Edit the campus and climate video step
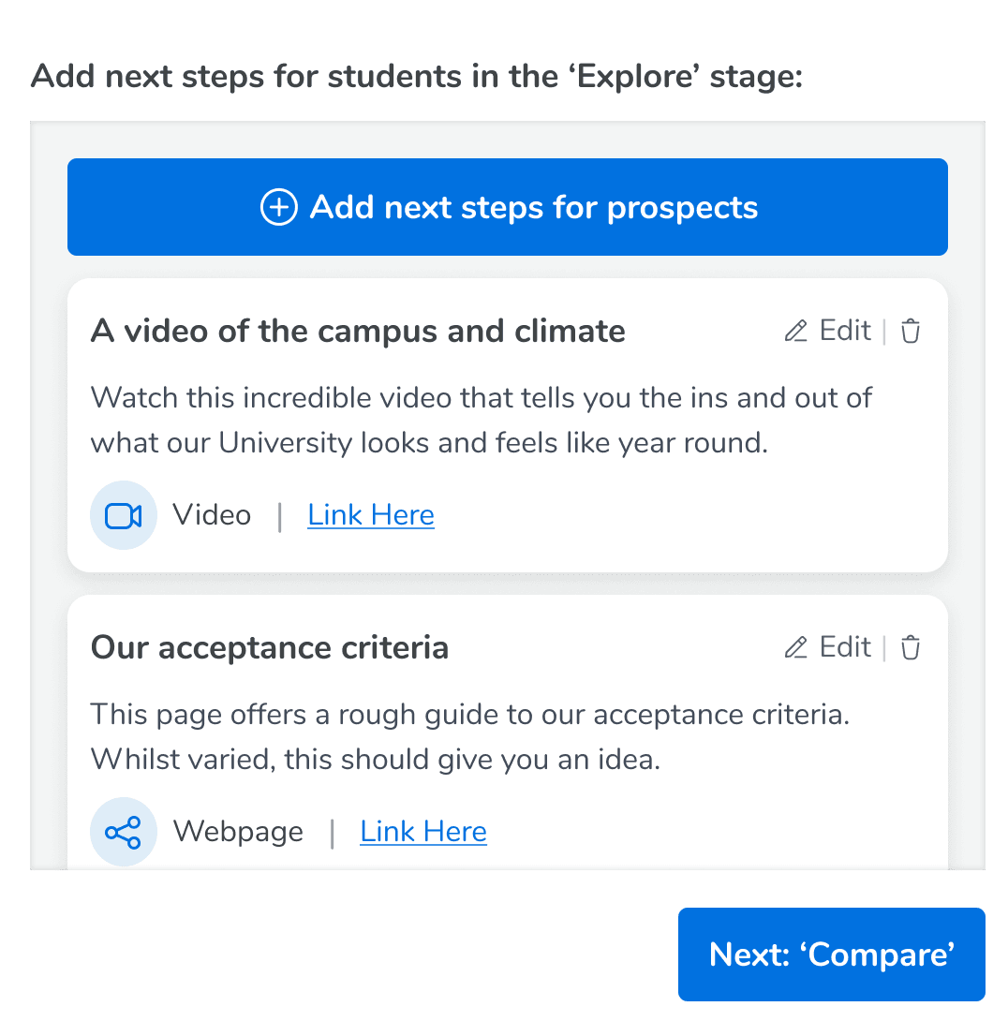 pos(828,331)
